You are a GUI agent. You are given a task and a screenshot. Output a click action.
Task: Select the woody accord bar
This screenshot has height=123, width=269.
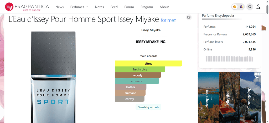[x=138, y=75]
